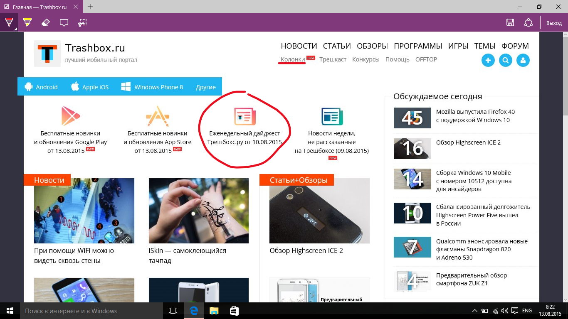
Task: Open the Windows Start menu
Action: (10, 311)
